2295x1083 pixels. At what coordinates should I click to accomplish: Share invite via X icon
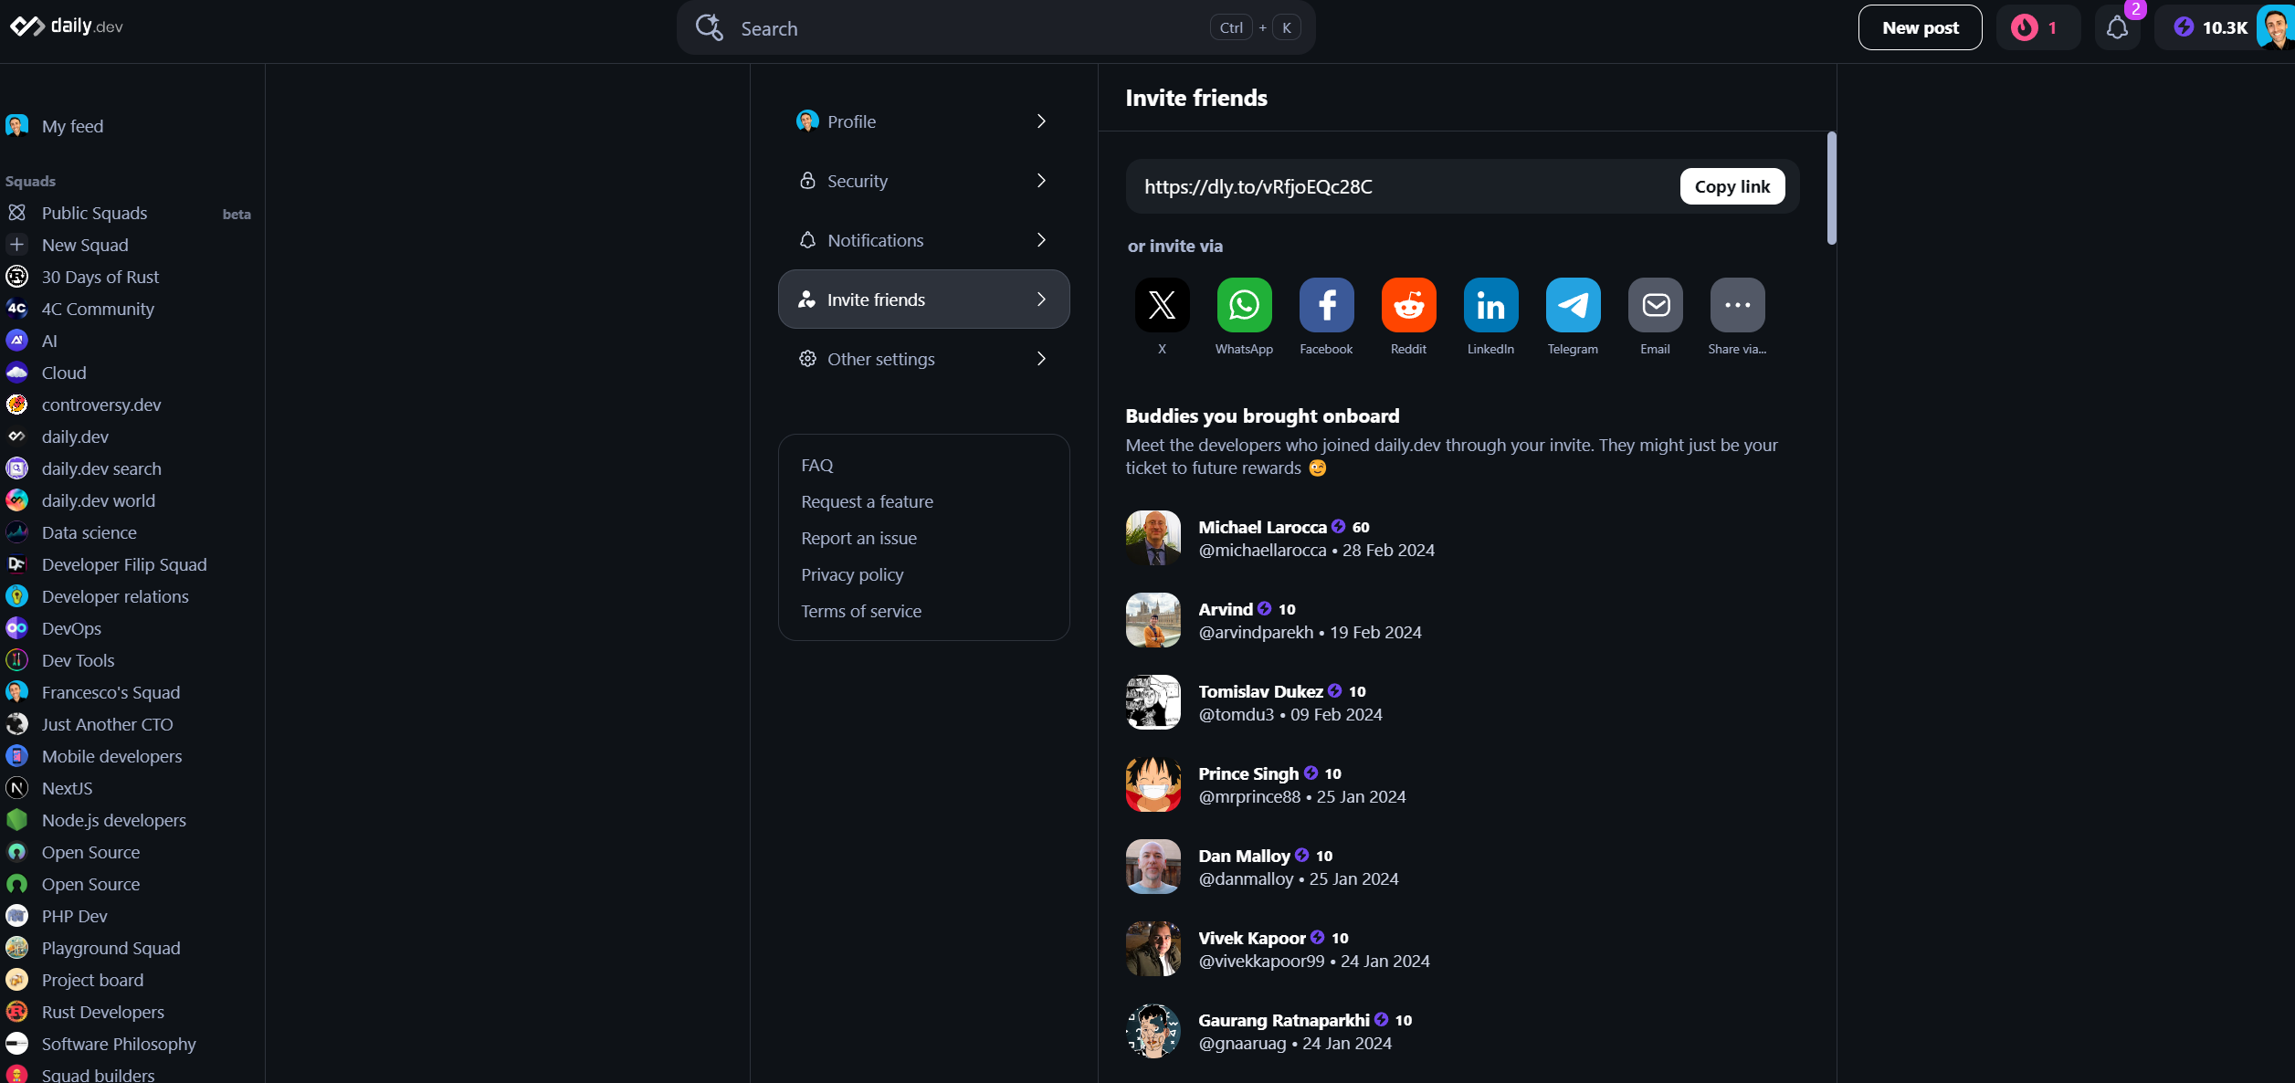pyautogui.click(x=1162, y=305)
